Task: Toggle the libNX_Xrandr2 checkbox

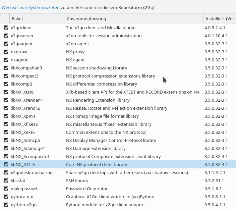Action: 6,108
